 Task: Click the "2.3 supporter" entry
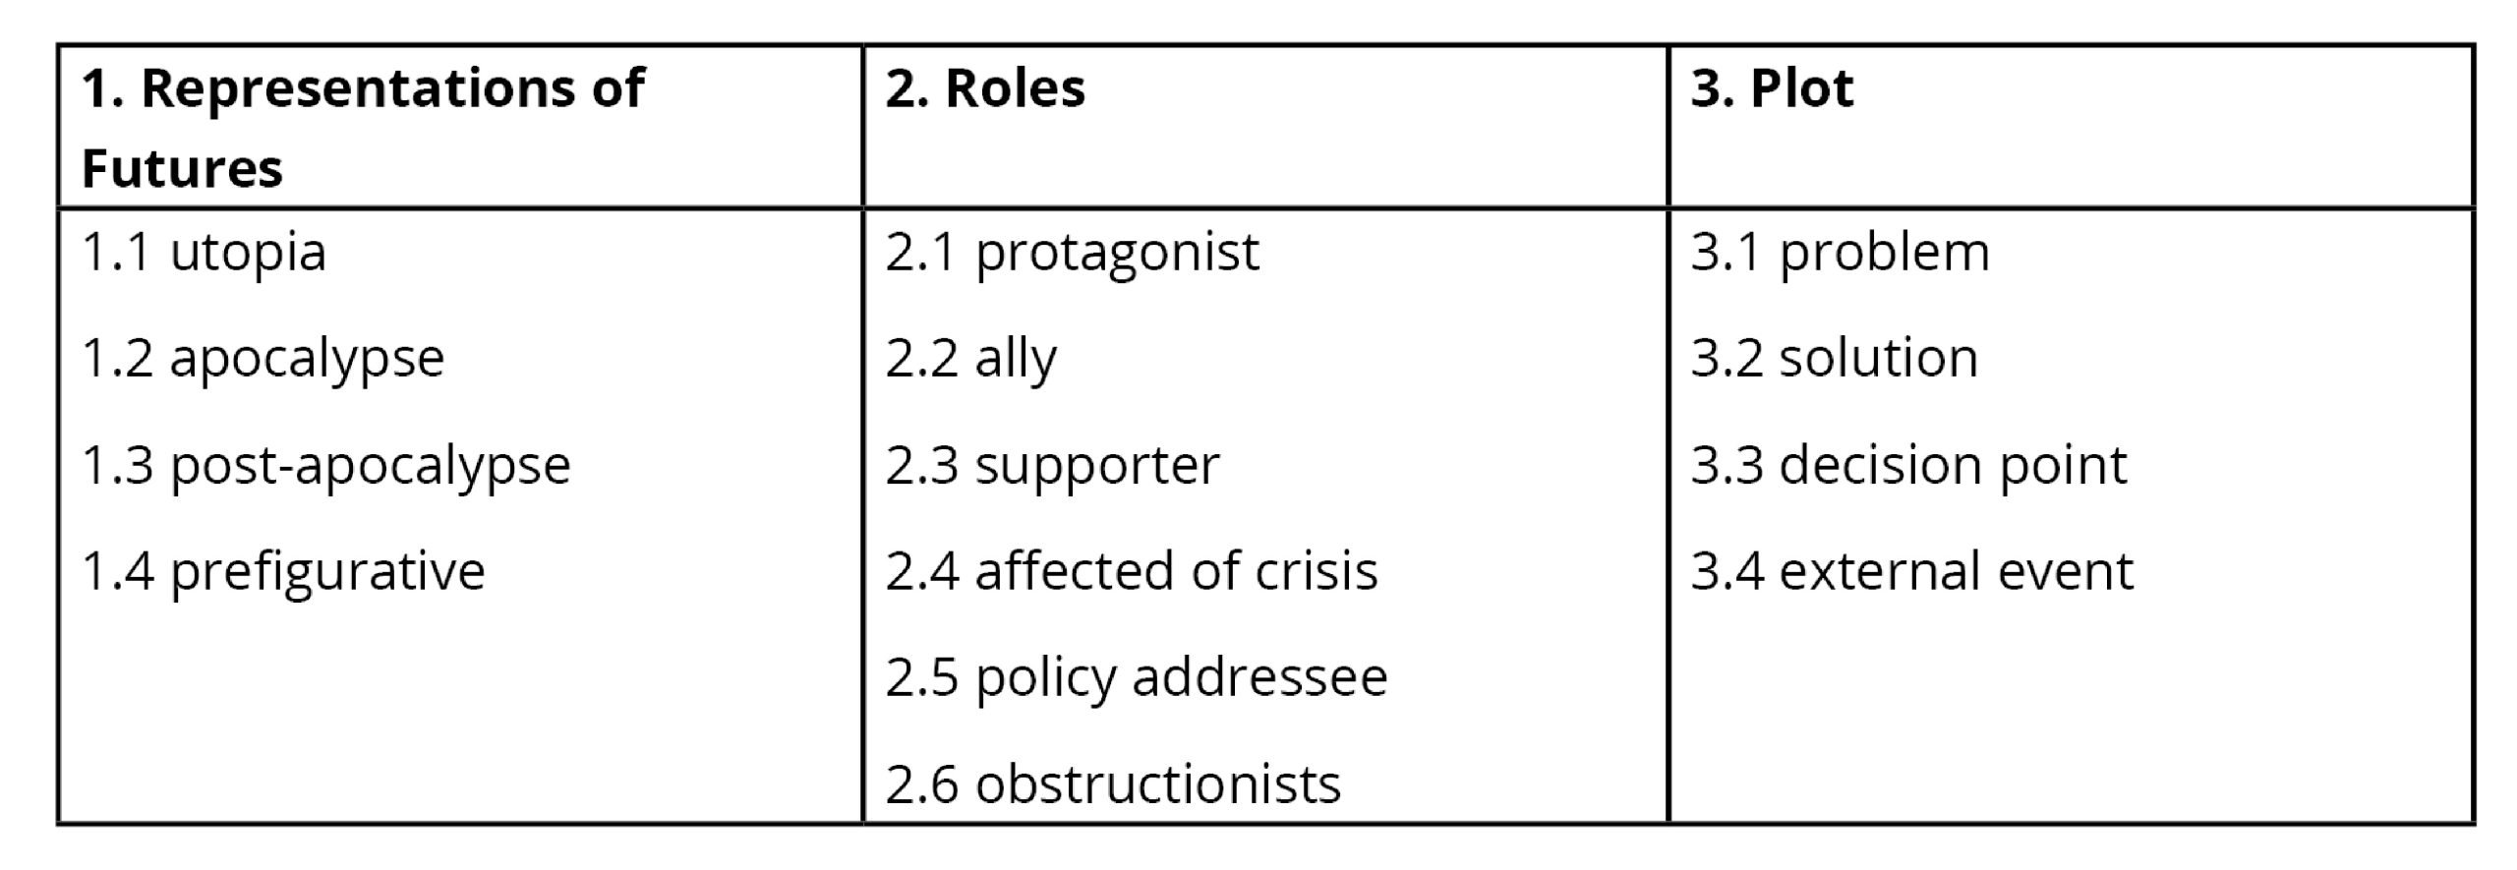(1052, 465)
